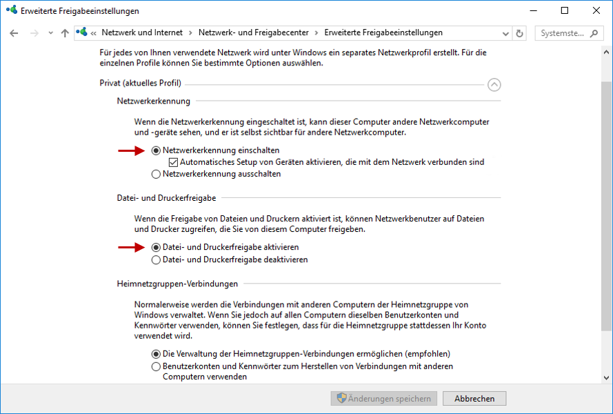Click the search magnifier icon
This screenshot has height=414, width=613.
(594, 33)
